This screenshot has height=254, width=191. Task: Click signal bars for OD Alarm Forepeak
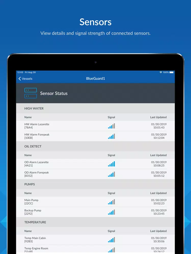(112, 174)
